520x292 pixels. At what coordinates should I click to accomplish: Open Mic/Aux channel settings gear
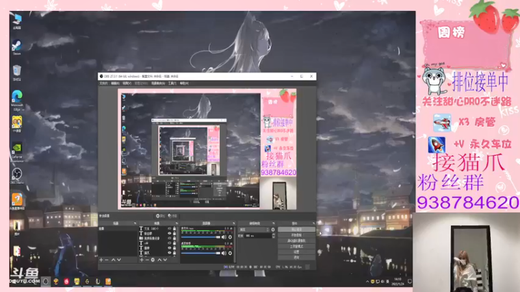[230, 237]
